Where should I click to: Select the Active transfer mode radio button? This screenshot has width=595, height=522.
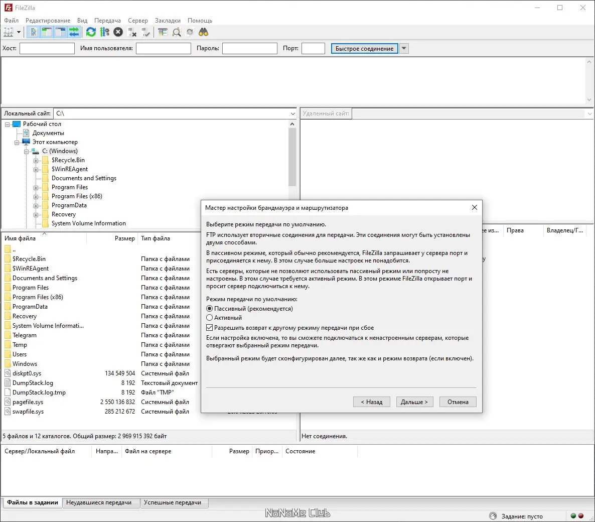point(210,318)
